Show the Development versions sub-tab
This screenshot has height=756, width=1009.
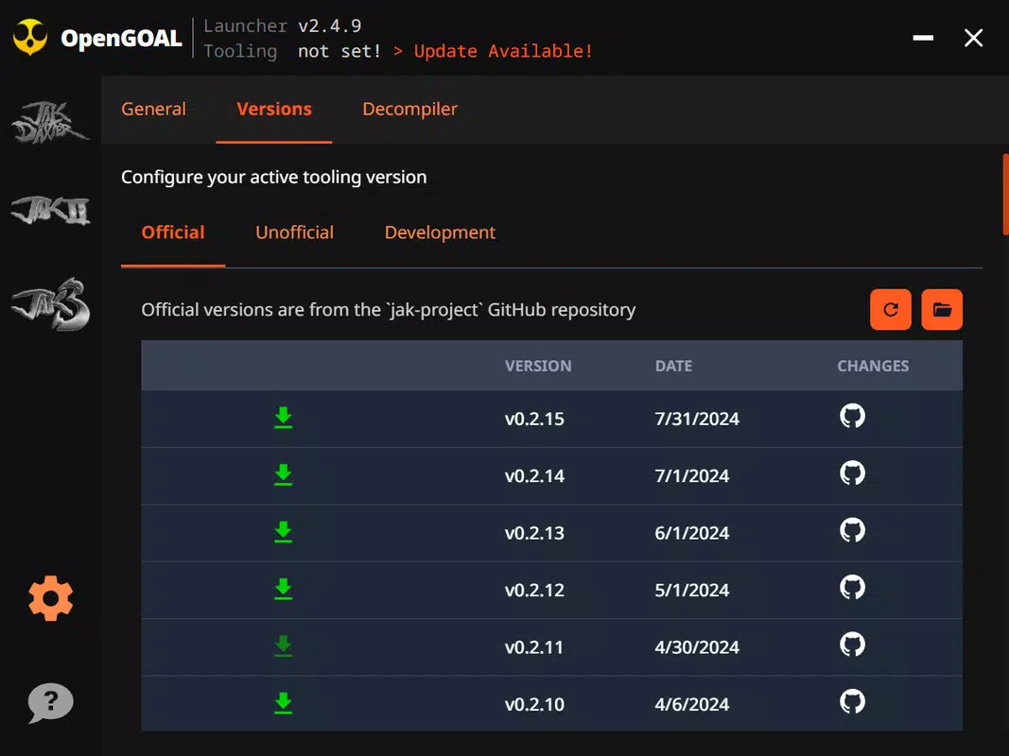coord(440,232)
